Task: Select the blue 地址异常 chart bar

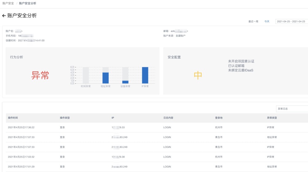Action: [106, 78]
